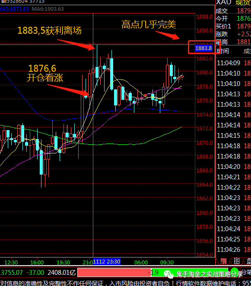Screen dimensions: 251x286
Task: Click the 涨跌 +2.52 change row
Action: 233,34
